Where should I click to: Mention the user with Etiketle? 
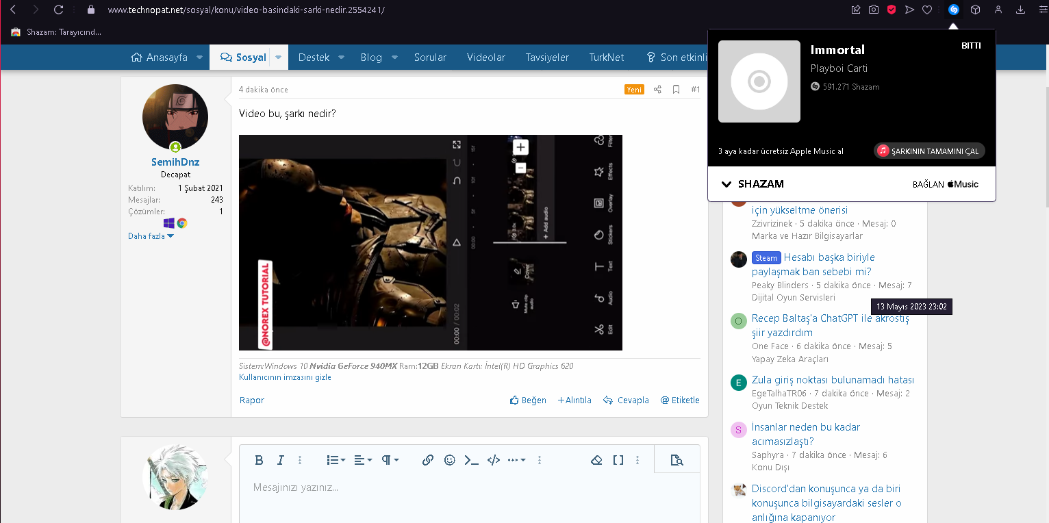680,400
